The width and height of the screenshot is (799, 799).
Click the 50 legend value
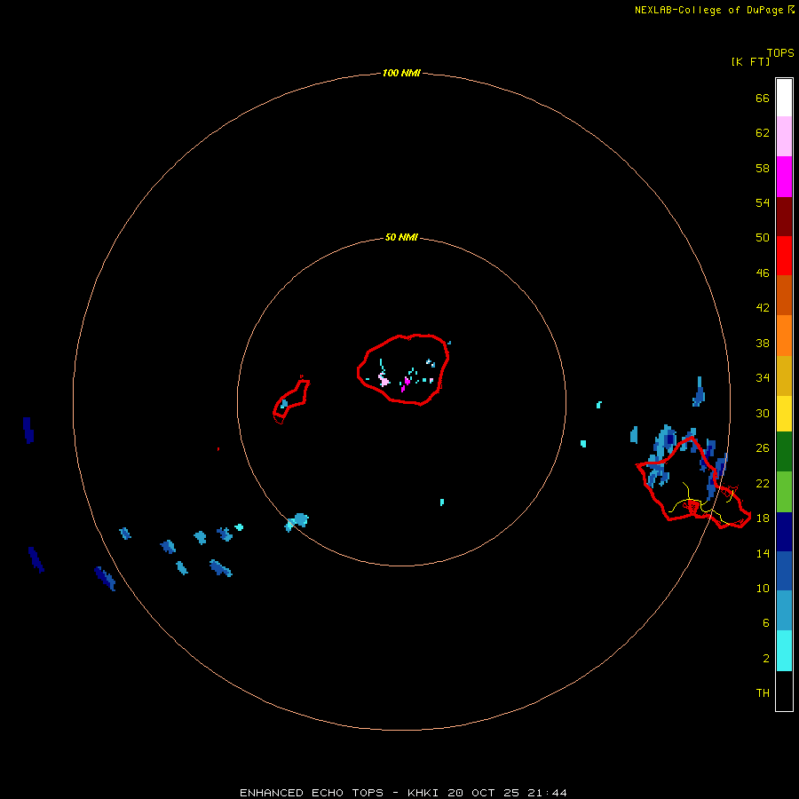763,237
